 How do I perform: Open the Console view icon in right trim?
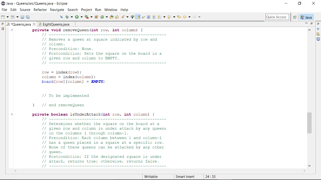[318, 39]
